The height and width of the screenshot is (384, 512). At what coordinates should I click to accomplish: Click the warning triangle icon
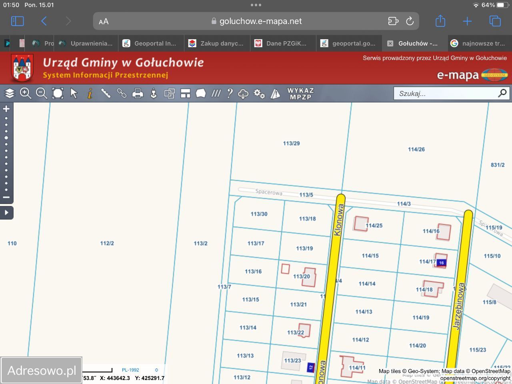(x=275, y=94)
